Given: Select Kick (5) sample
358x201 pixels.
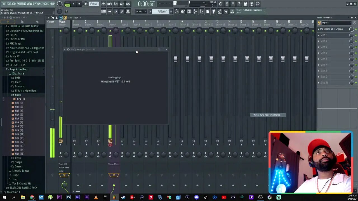Looking at the screenshot, I should pyautogui.click(x=17, y=115).
